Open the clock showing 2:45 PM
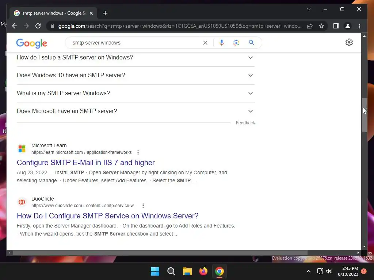Screen dimensions: 374x280 348,271
